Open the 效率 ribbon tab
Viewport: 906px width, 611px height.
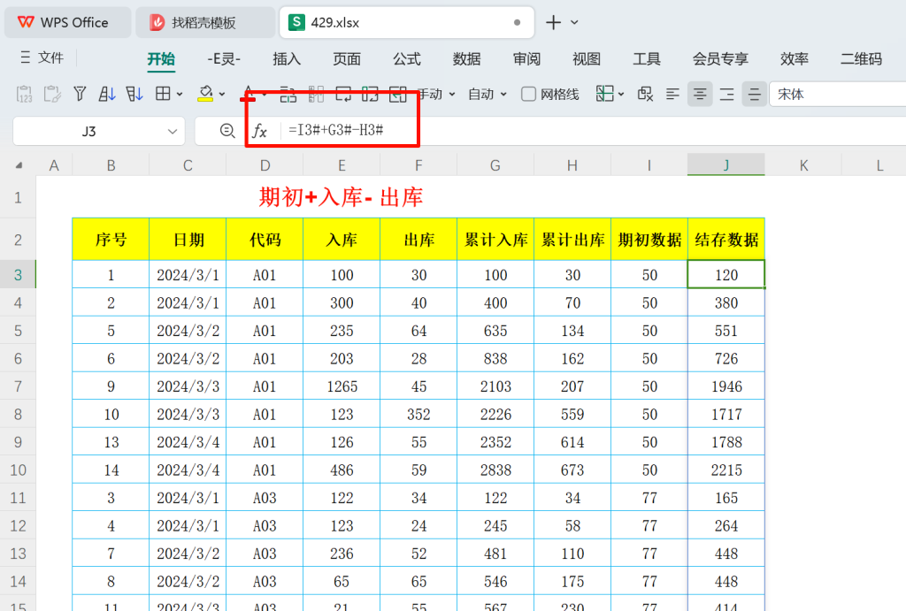(x=794, y=59)
